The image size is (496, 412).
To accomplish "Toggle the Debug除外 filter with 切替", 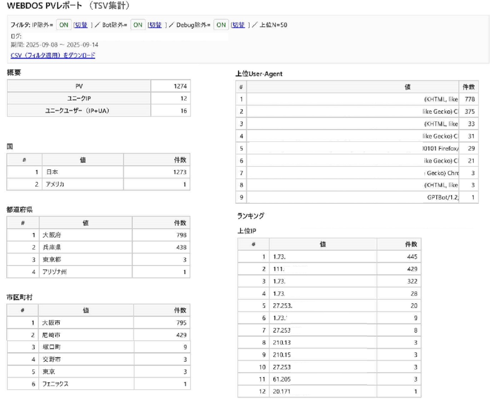I will coord(238,25).
